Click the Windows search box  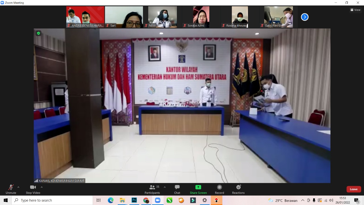(x=53, y=200)
